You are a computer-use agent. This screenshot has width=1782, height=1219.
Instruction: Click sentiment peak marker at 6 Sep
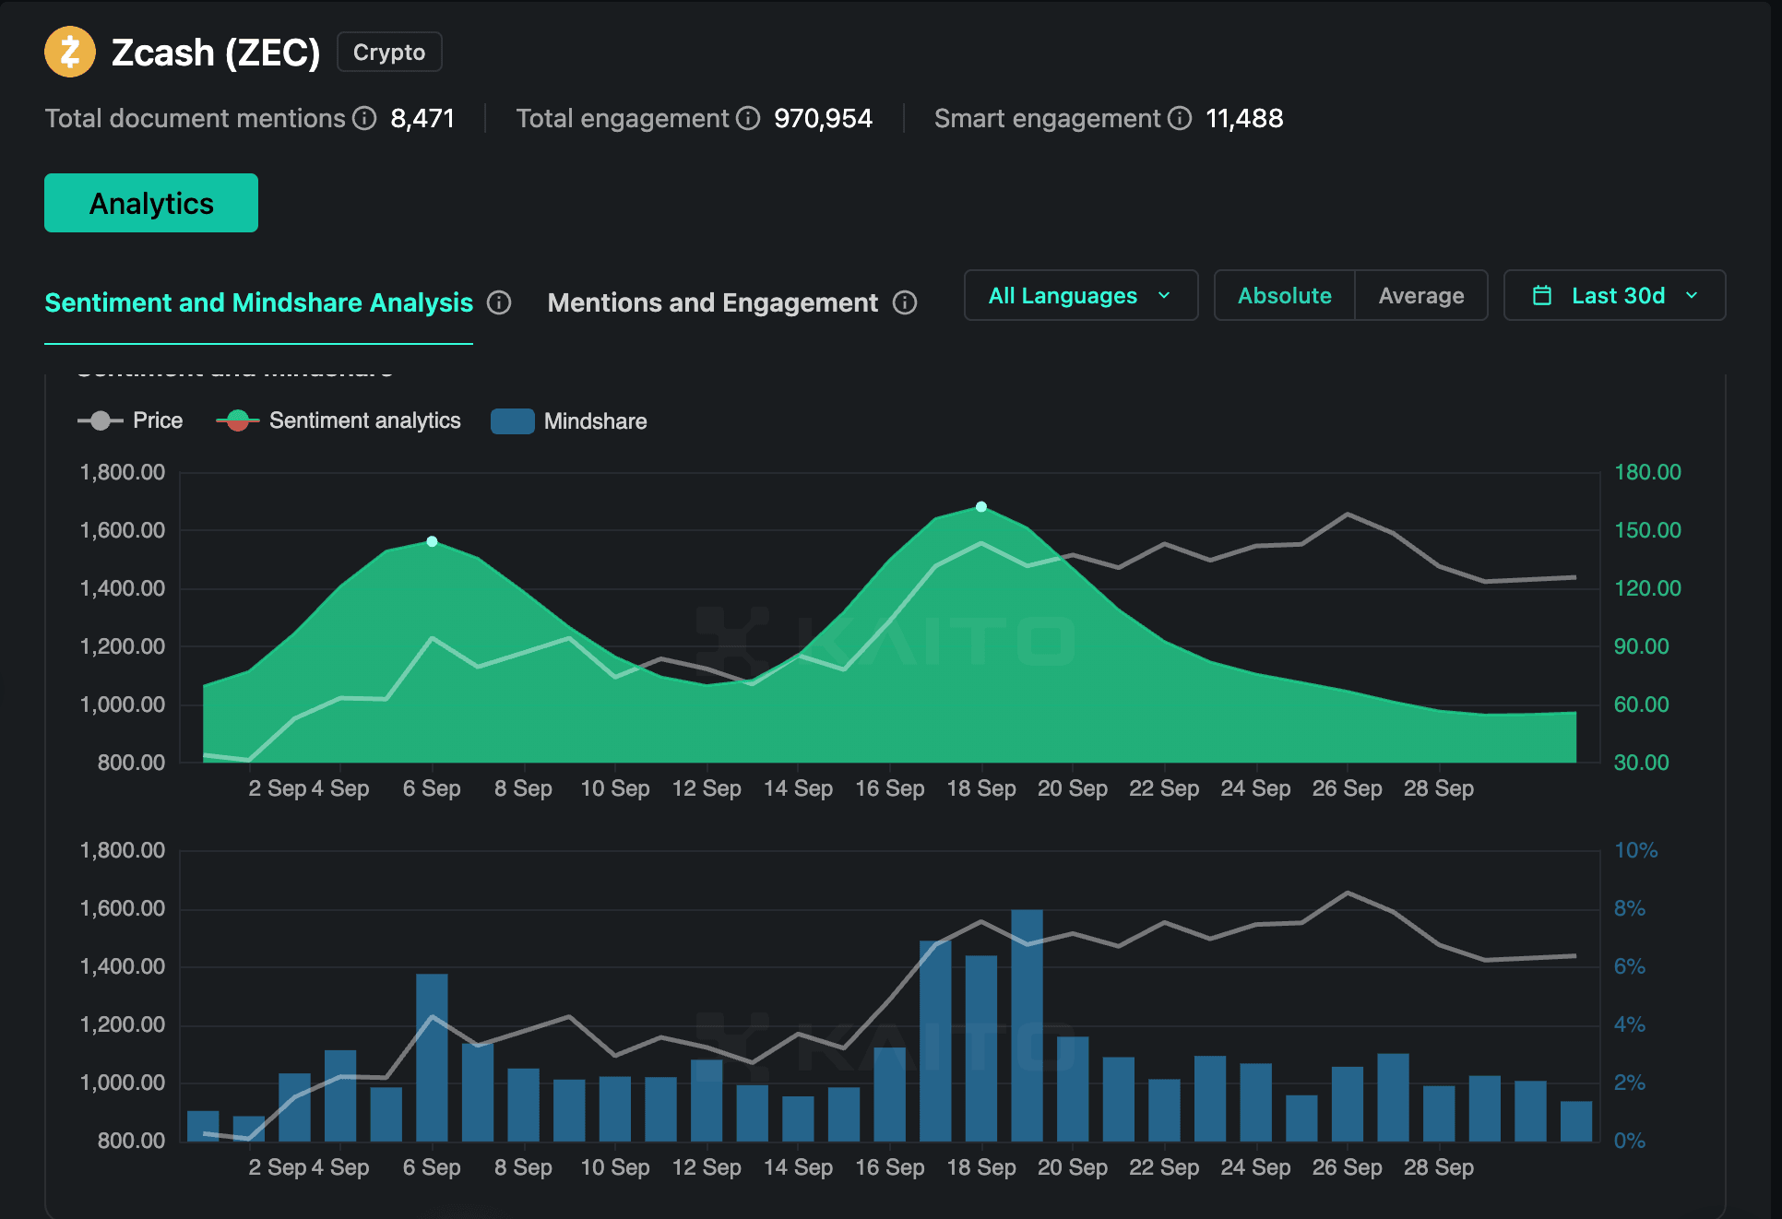[432, 541]
